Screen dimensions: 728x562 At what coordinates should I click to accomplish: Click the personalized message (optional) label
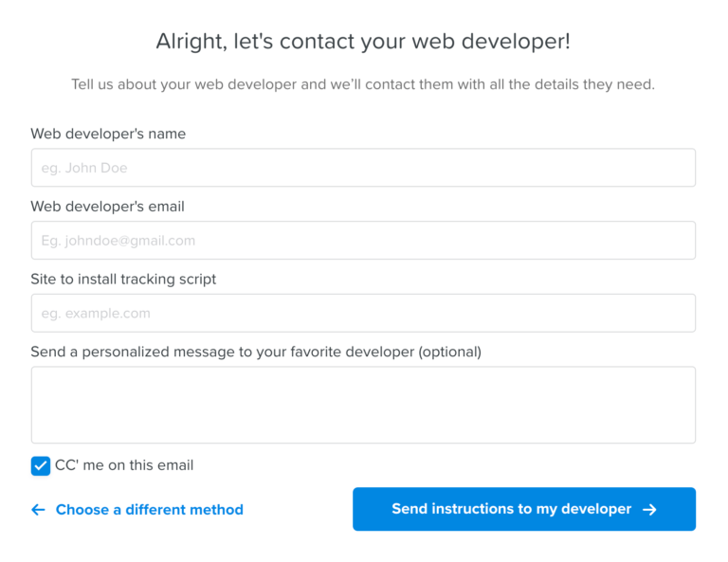point(256,352)
